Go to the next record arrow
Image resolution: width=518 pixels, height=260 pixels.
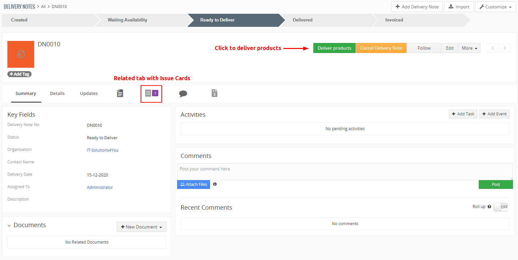point(505,48)
